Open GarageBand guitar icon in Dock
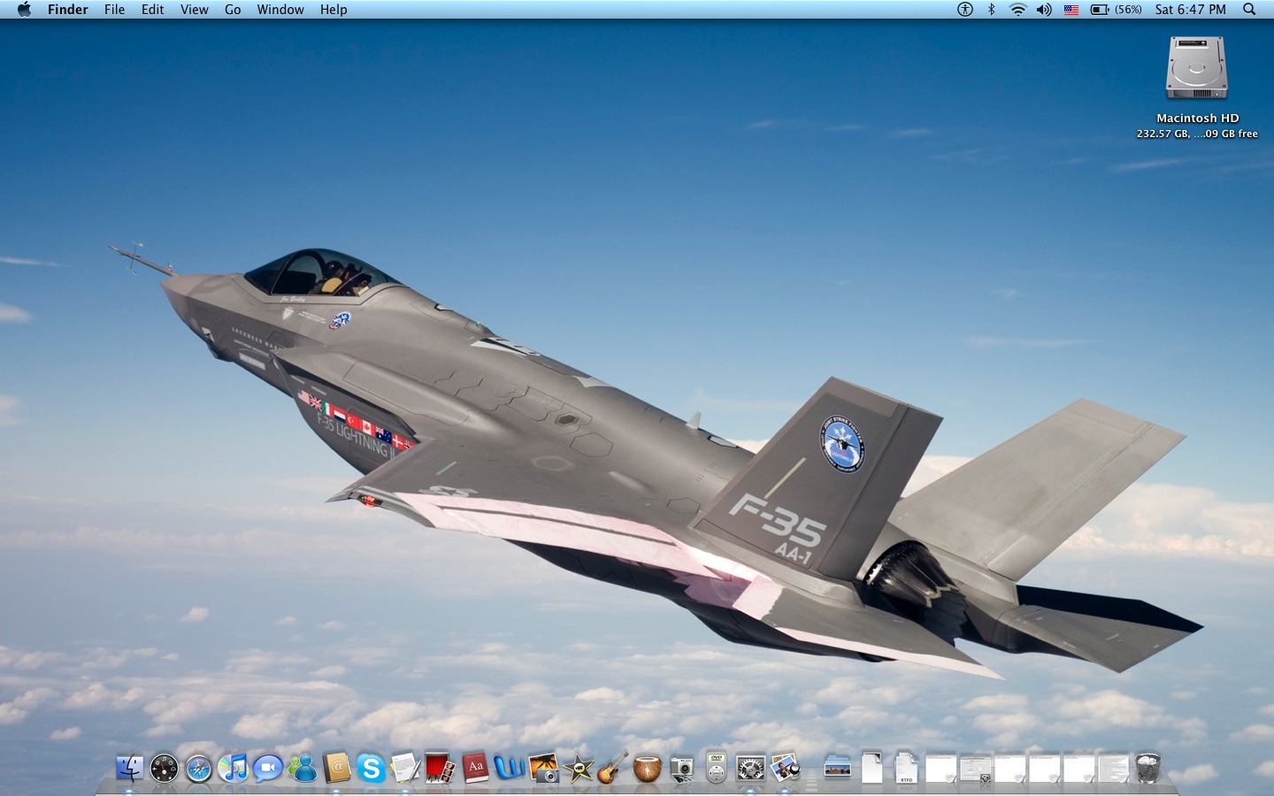 point(612,768)
